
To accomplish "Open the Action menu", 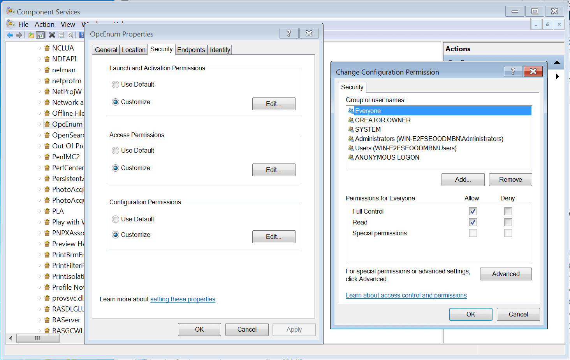I will [44, 24].
